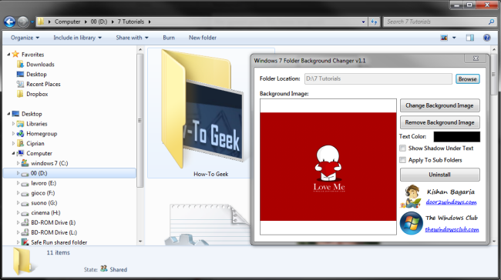This screenshot has width=501, height=280.
Task: Collapse the Favorites group arrow
Action: (8, 55)
